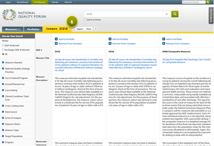Screen dimensions: 214x146
Task: Select the All radio option
Action: point(3,54)
